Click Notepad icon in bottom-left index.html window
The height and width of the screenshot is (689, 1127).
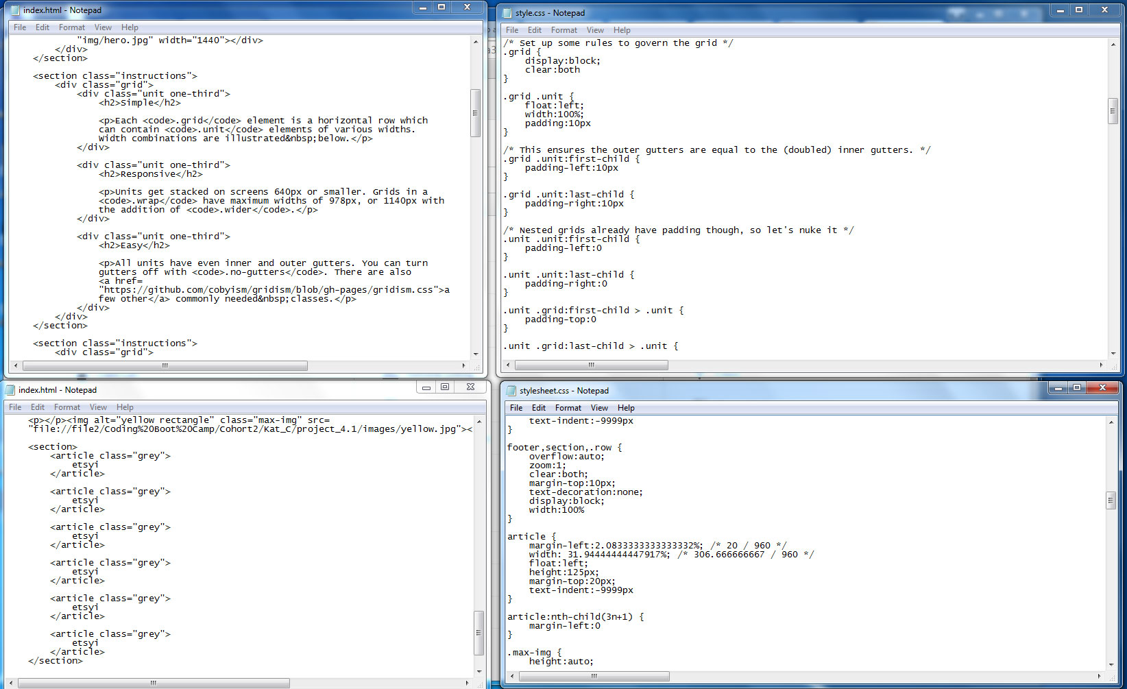(x=10, y=390)
